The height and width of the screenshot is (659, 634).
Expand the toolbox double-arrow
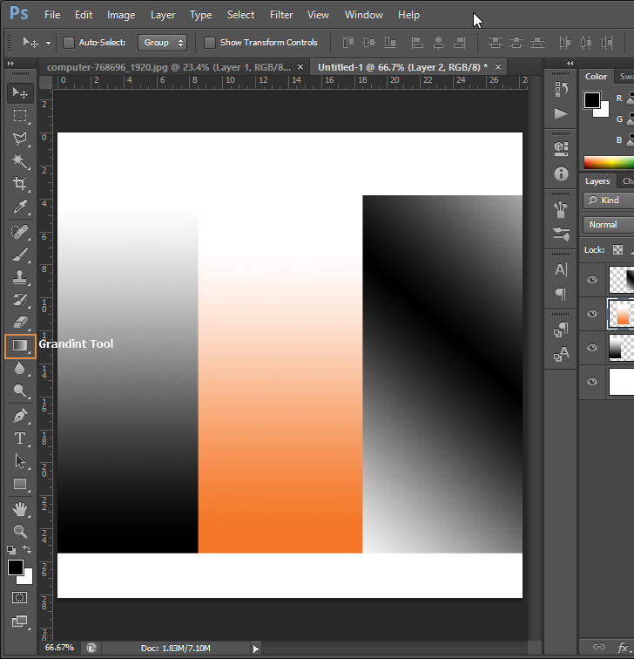[11, 63]
